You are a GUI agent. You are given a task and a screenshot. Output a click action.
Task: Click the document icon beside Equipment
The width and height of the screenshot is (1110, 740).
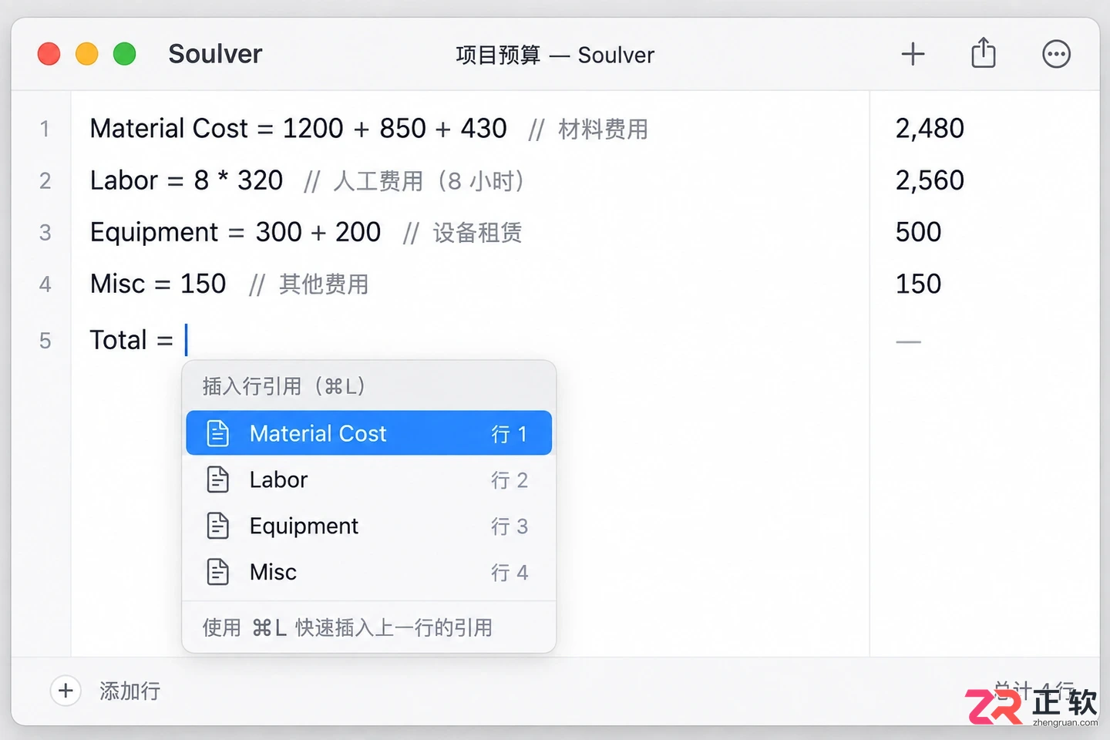(218, 526)
